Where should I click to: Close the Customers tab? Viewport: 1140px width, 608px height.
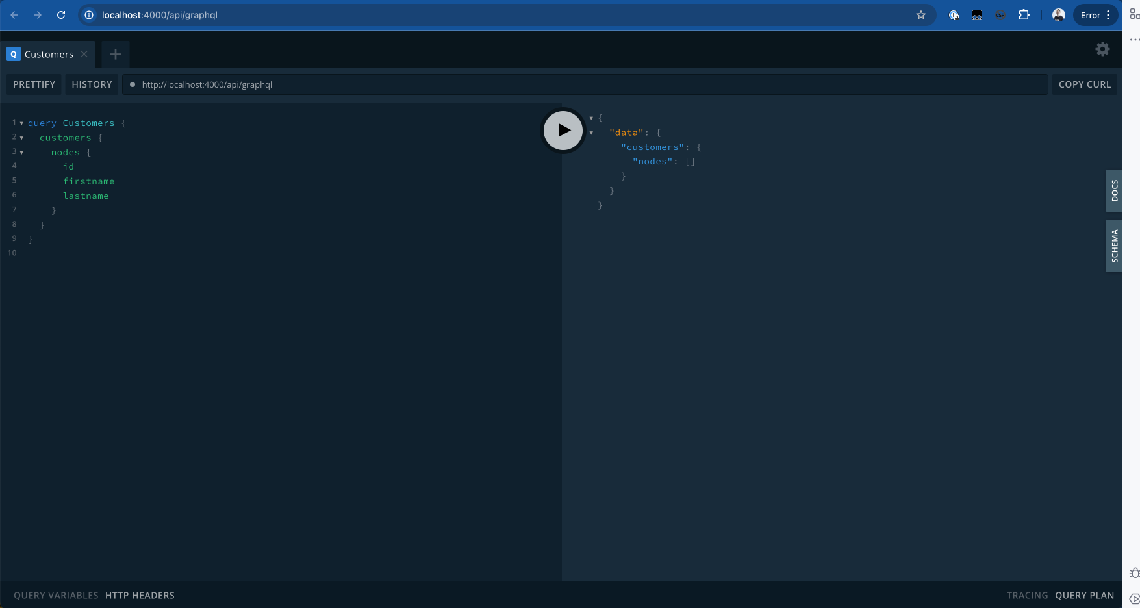tap(84, 54)
